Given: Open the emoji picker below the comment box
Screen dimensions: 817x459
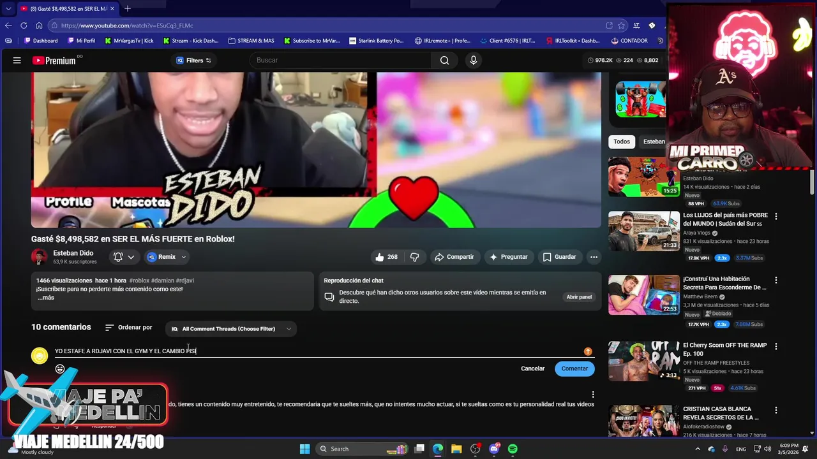Looking at the screenshot, I should point(60,369).
